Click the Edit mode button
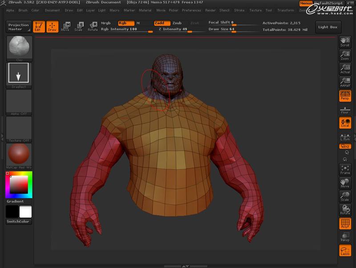Viewport: 356px width, 268px height. coord(39,27)
